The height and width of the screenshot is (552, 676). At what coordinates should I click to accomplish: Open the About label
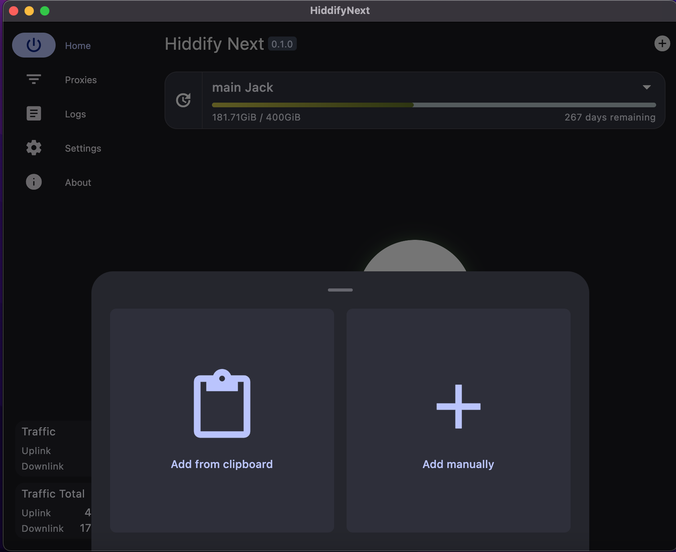(x=78, y=183)
